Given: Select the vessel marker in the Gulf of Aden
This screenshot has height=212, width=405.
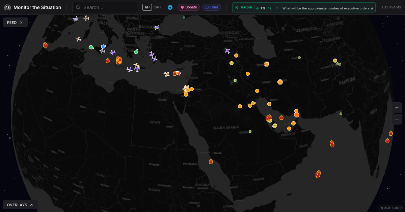Looking at the screenshot, I should [x=318, y=174].
